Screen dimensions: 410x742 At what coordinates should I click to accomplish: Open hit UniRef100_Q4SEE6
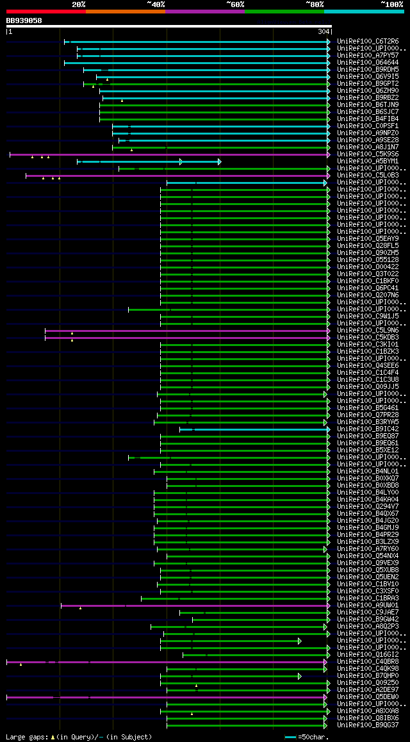(x=368, y=366)
